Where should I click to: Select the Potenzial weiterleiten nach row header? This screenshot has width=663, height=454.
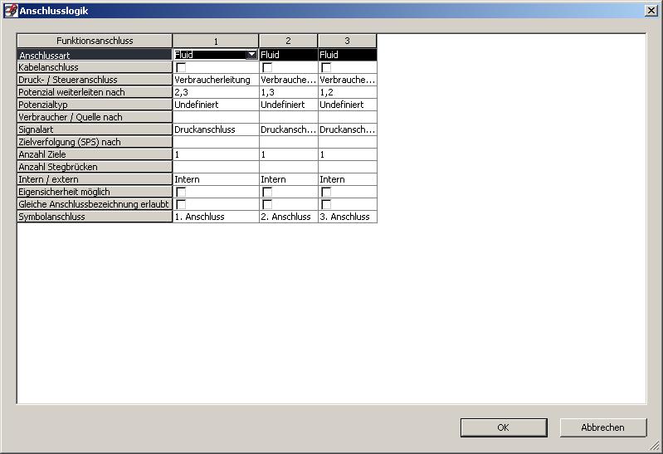click(x=95, y=92)
